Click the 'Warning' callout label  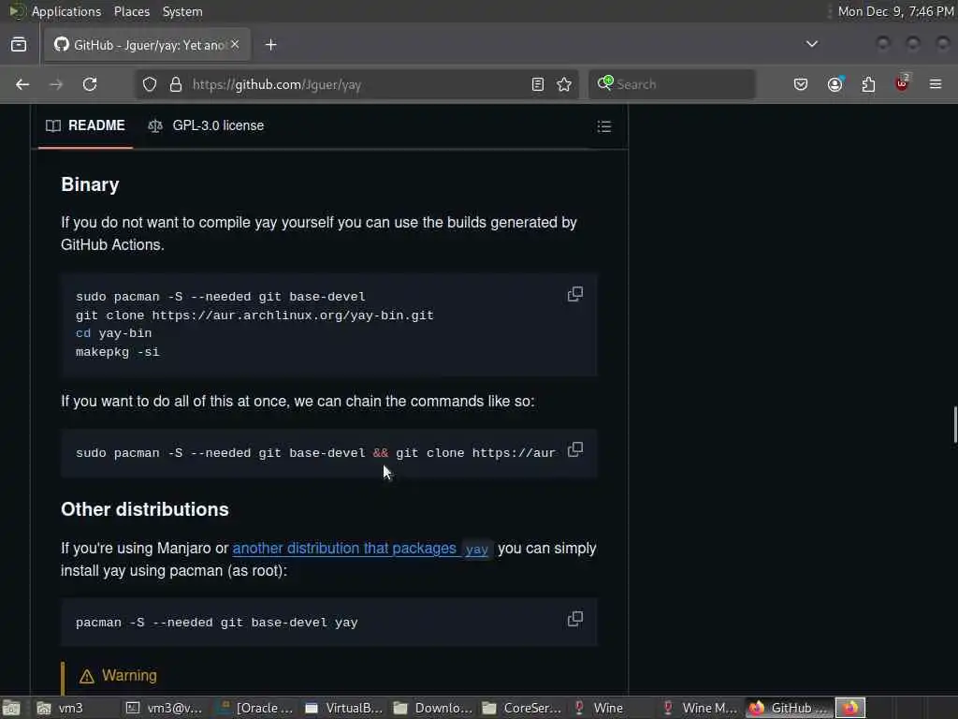pos(129,676)
